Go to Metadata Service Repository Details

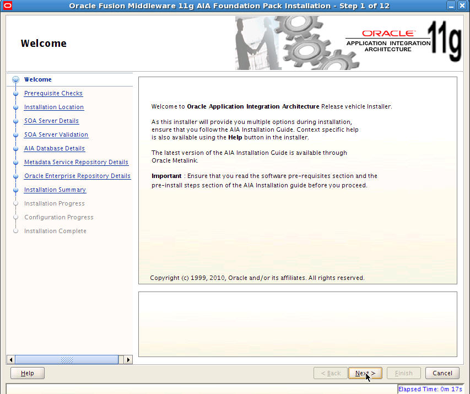click(x=77, y=162)
